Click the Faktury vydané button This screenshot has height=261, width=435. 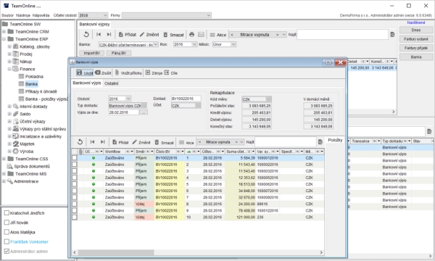[x=416, y=39]
